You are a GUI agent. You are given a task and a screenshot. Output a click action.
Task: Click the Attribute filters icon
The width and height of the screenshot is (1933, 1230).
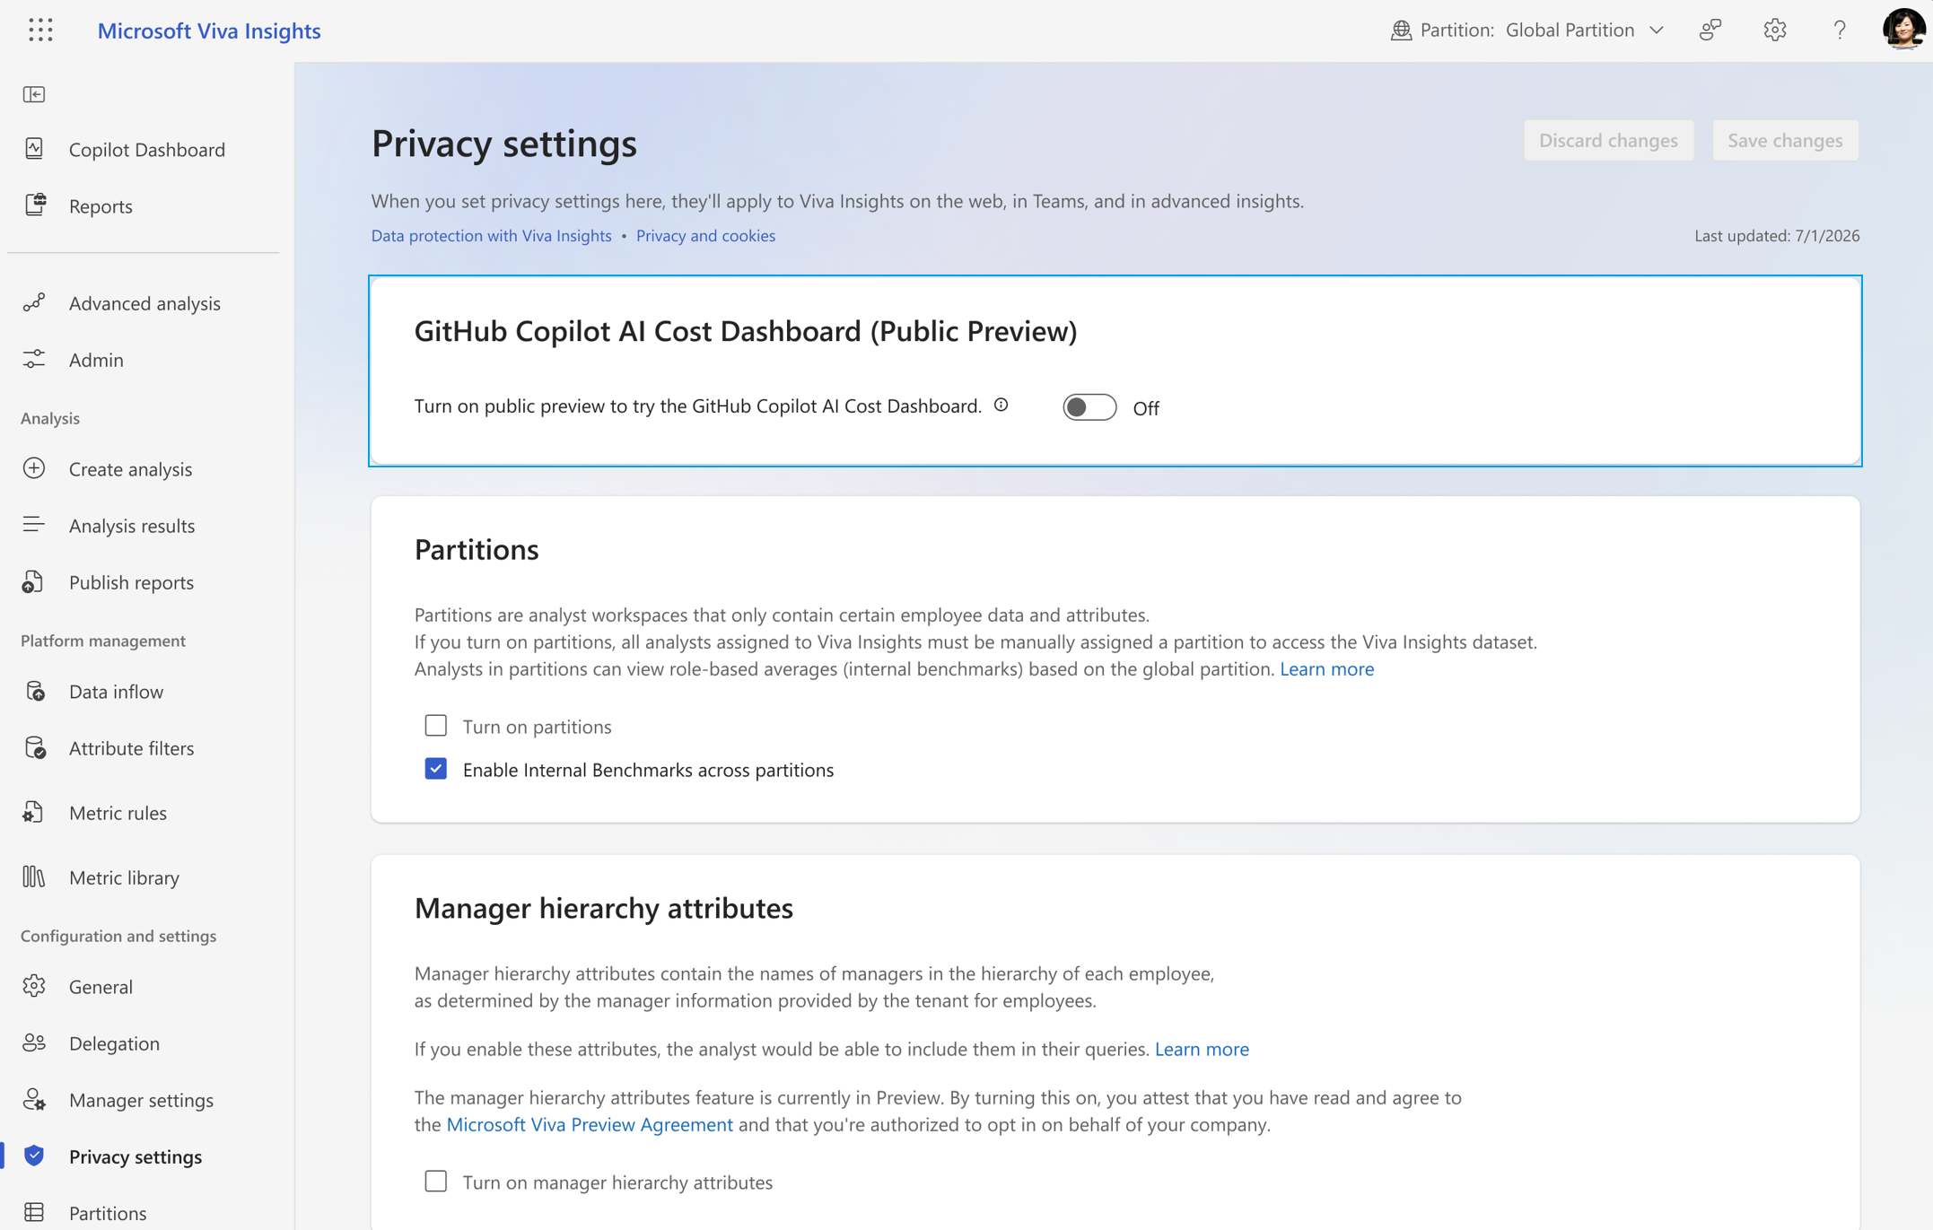pyautogui.click(x=35, y=747)
